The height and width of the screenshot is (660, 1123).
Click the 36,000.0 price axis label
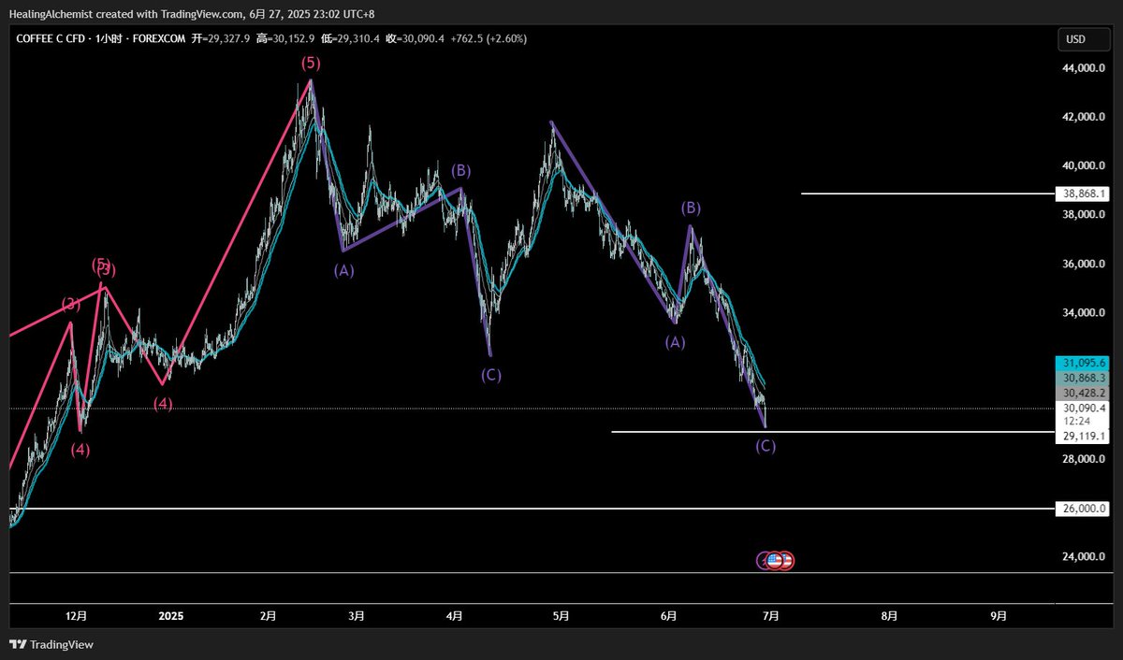(x=1084, y=264)
